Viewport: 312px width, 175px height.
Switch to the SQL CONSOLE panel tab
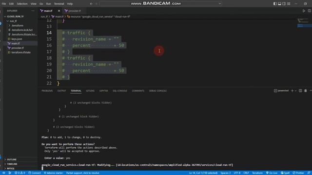click(x=120, y=91)
